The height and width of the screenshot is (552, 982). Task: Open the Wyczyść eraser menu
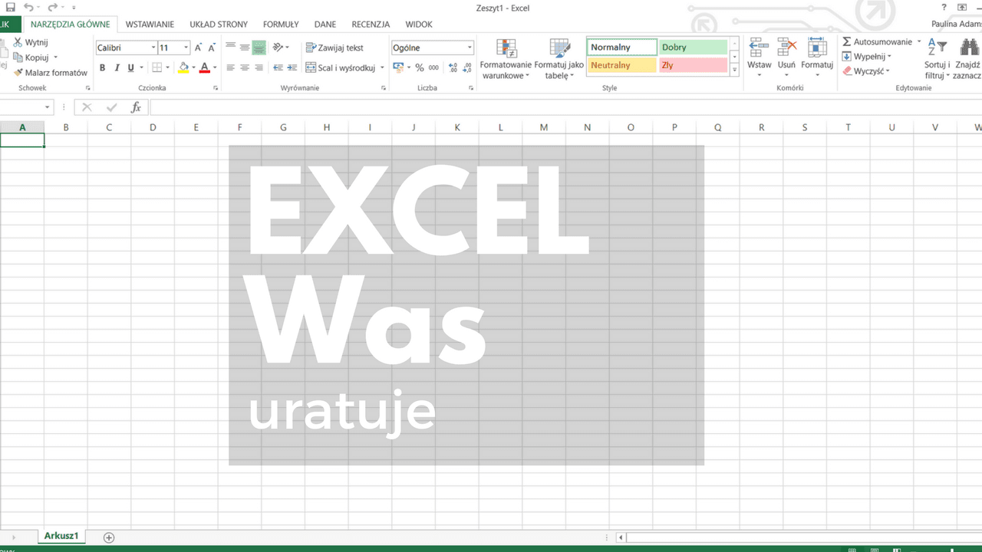coord(866,71)
